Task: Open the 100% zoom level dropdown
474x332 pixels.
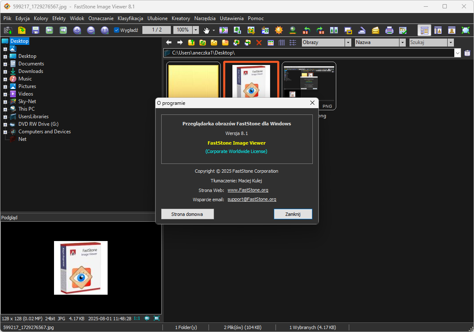Action: (x=196, y=30)
